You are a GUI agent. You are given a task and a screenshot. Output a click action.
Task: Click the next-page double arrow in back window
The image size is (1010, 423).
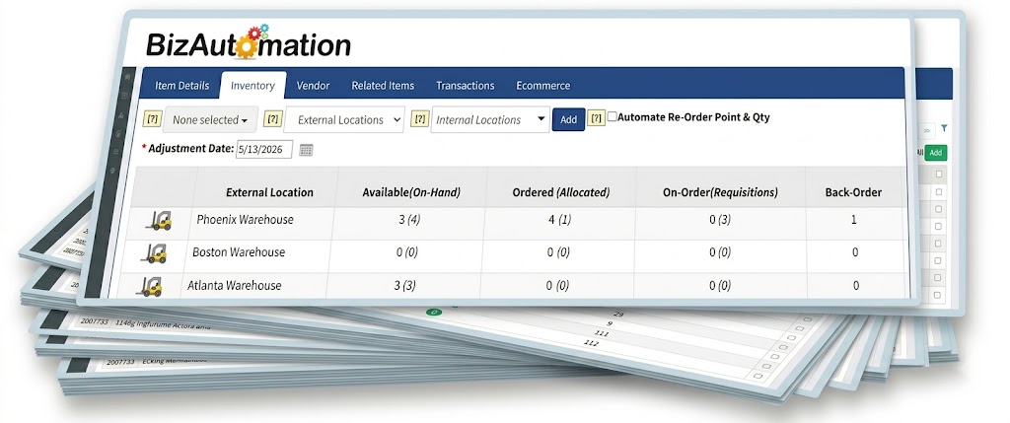927,130
